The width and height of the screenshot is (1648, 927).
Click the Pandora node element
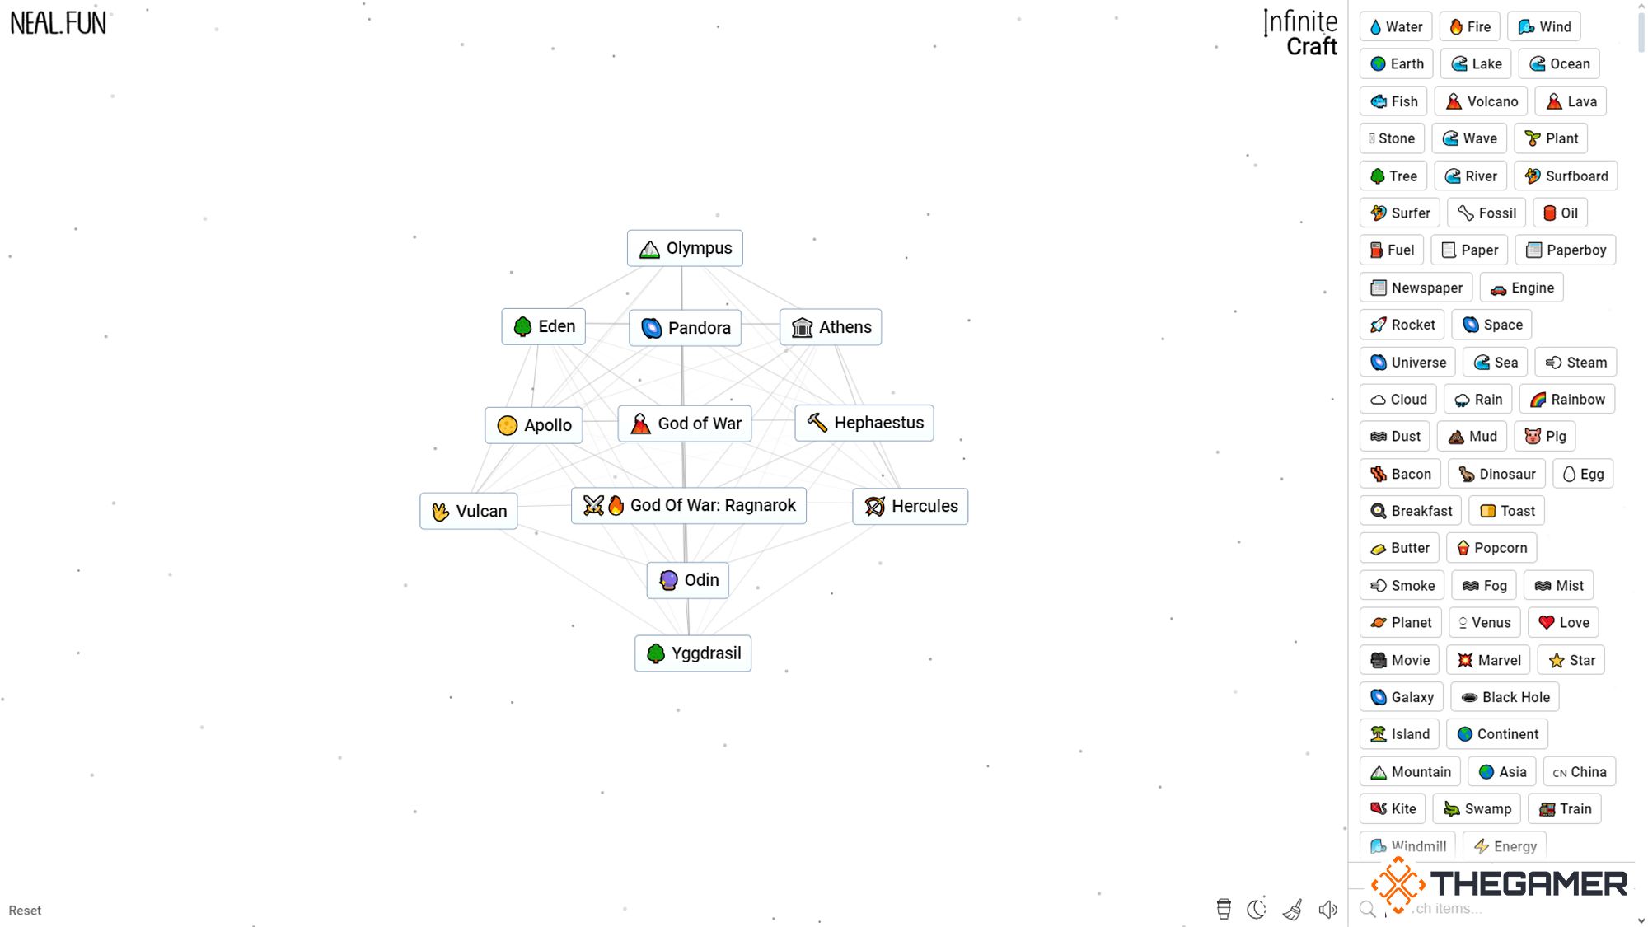pyautogui.click(x=685, y=327)
